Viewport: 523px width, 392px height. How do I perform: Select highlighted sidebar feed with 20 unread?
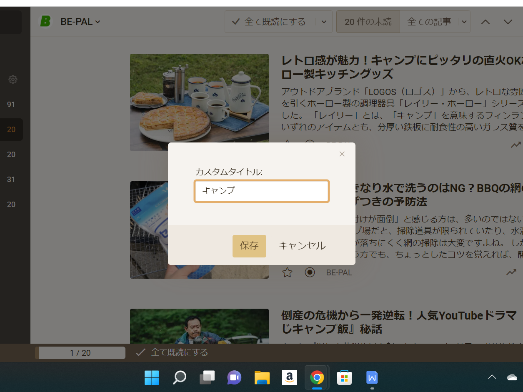click(x=11, y=130)
